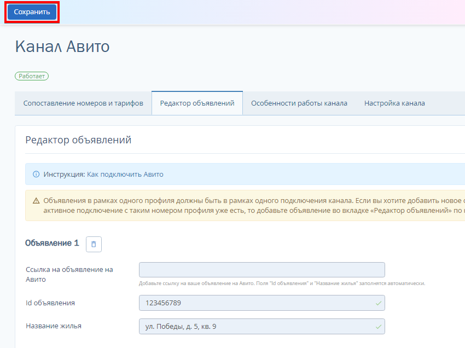Screen dimensions: 465x348
Task: Focus the Ссылка на объявление на Авито input
Action: (262, 270)
